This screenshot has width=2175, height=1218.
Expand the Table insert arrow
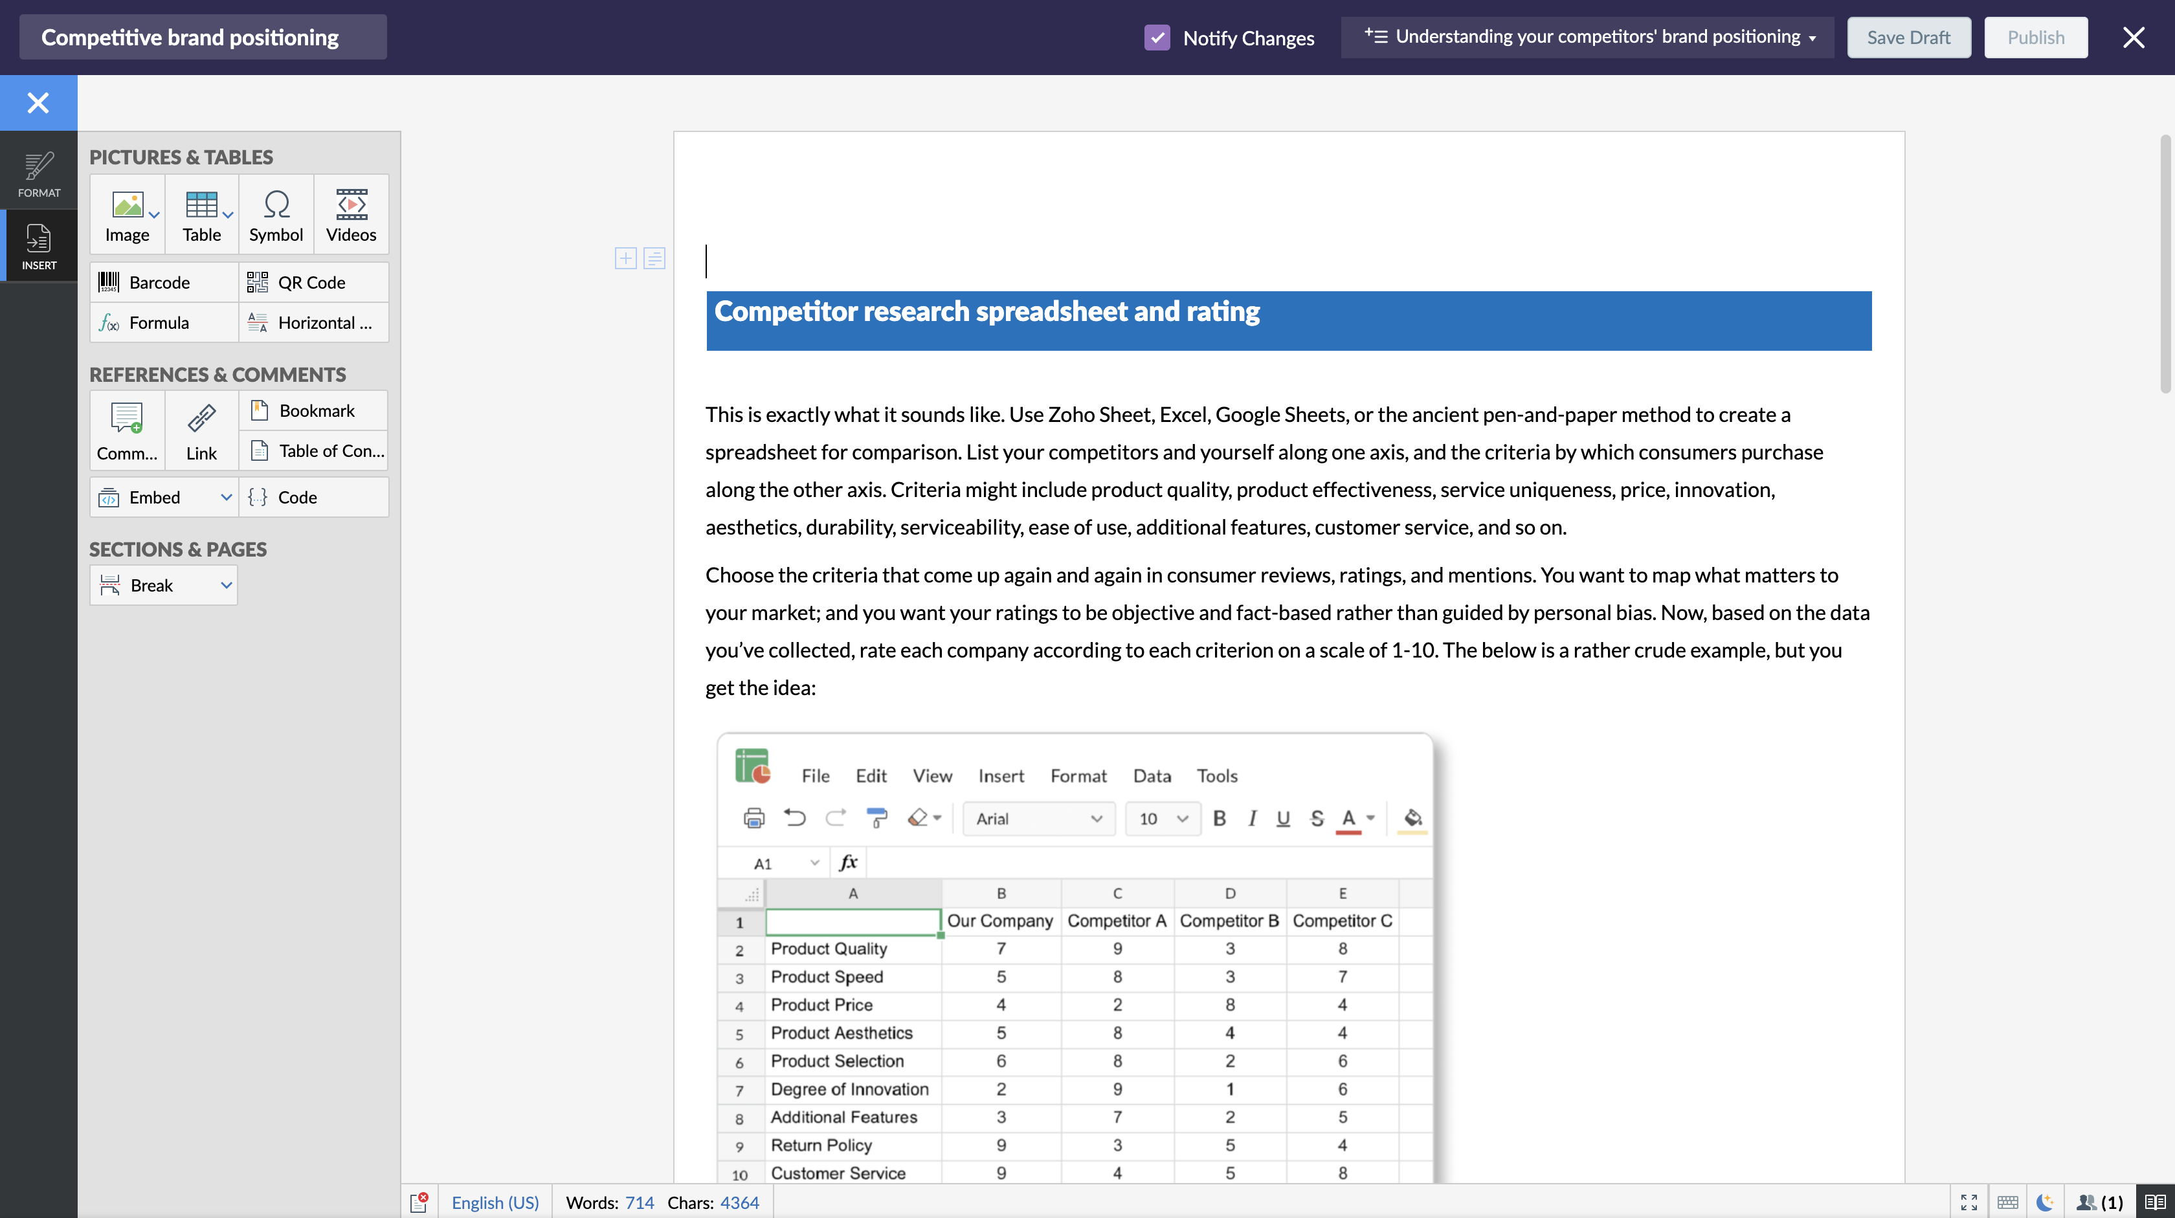pos(228,216)
